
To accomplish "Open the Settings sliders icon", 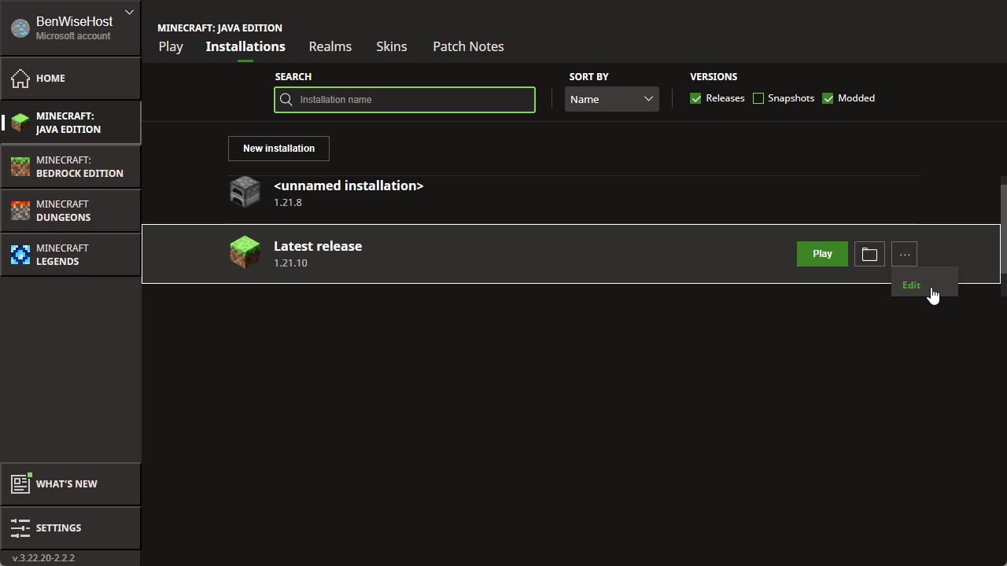I will (x=20, y=528).
